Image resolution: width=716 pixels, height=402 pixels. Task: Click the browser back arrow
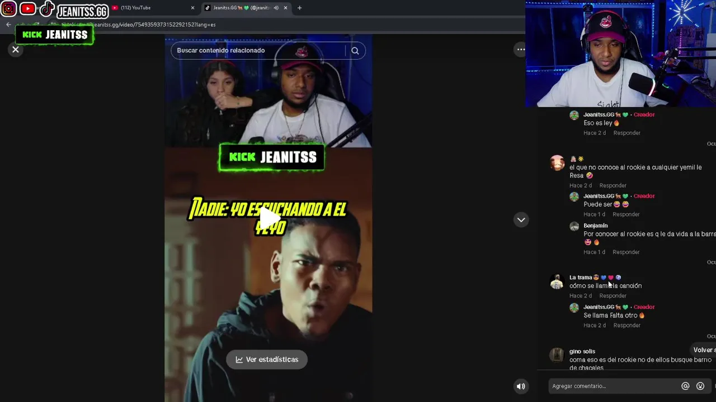pos(8,25)
